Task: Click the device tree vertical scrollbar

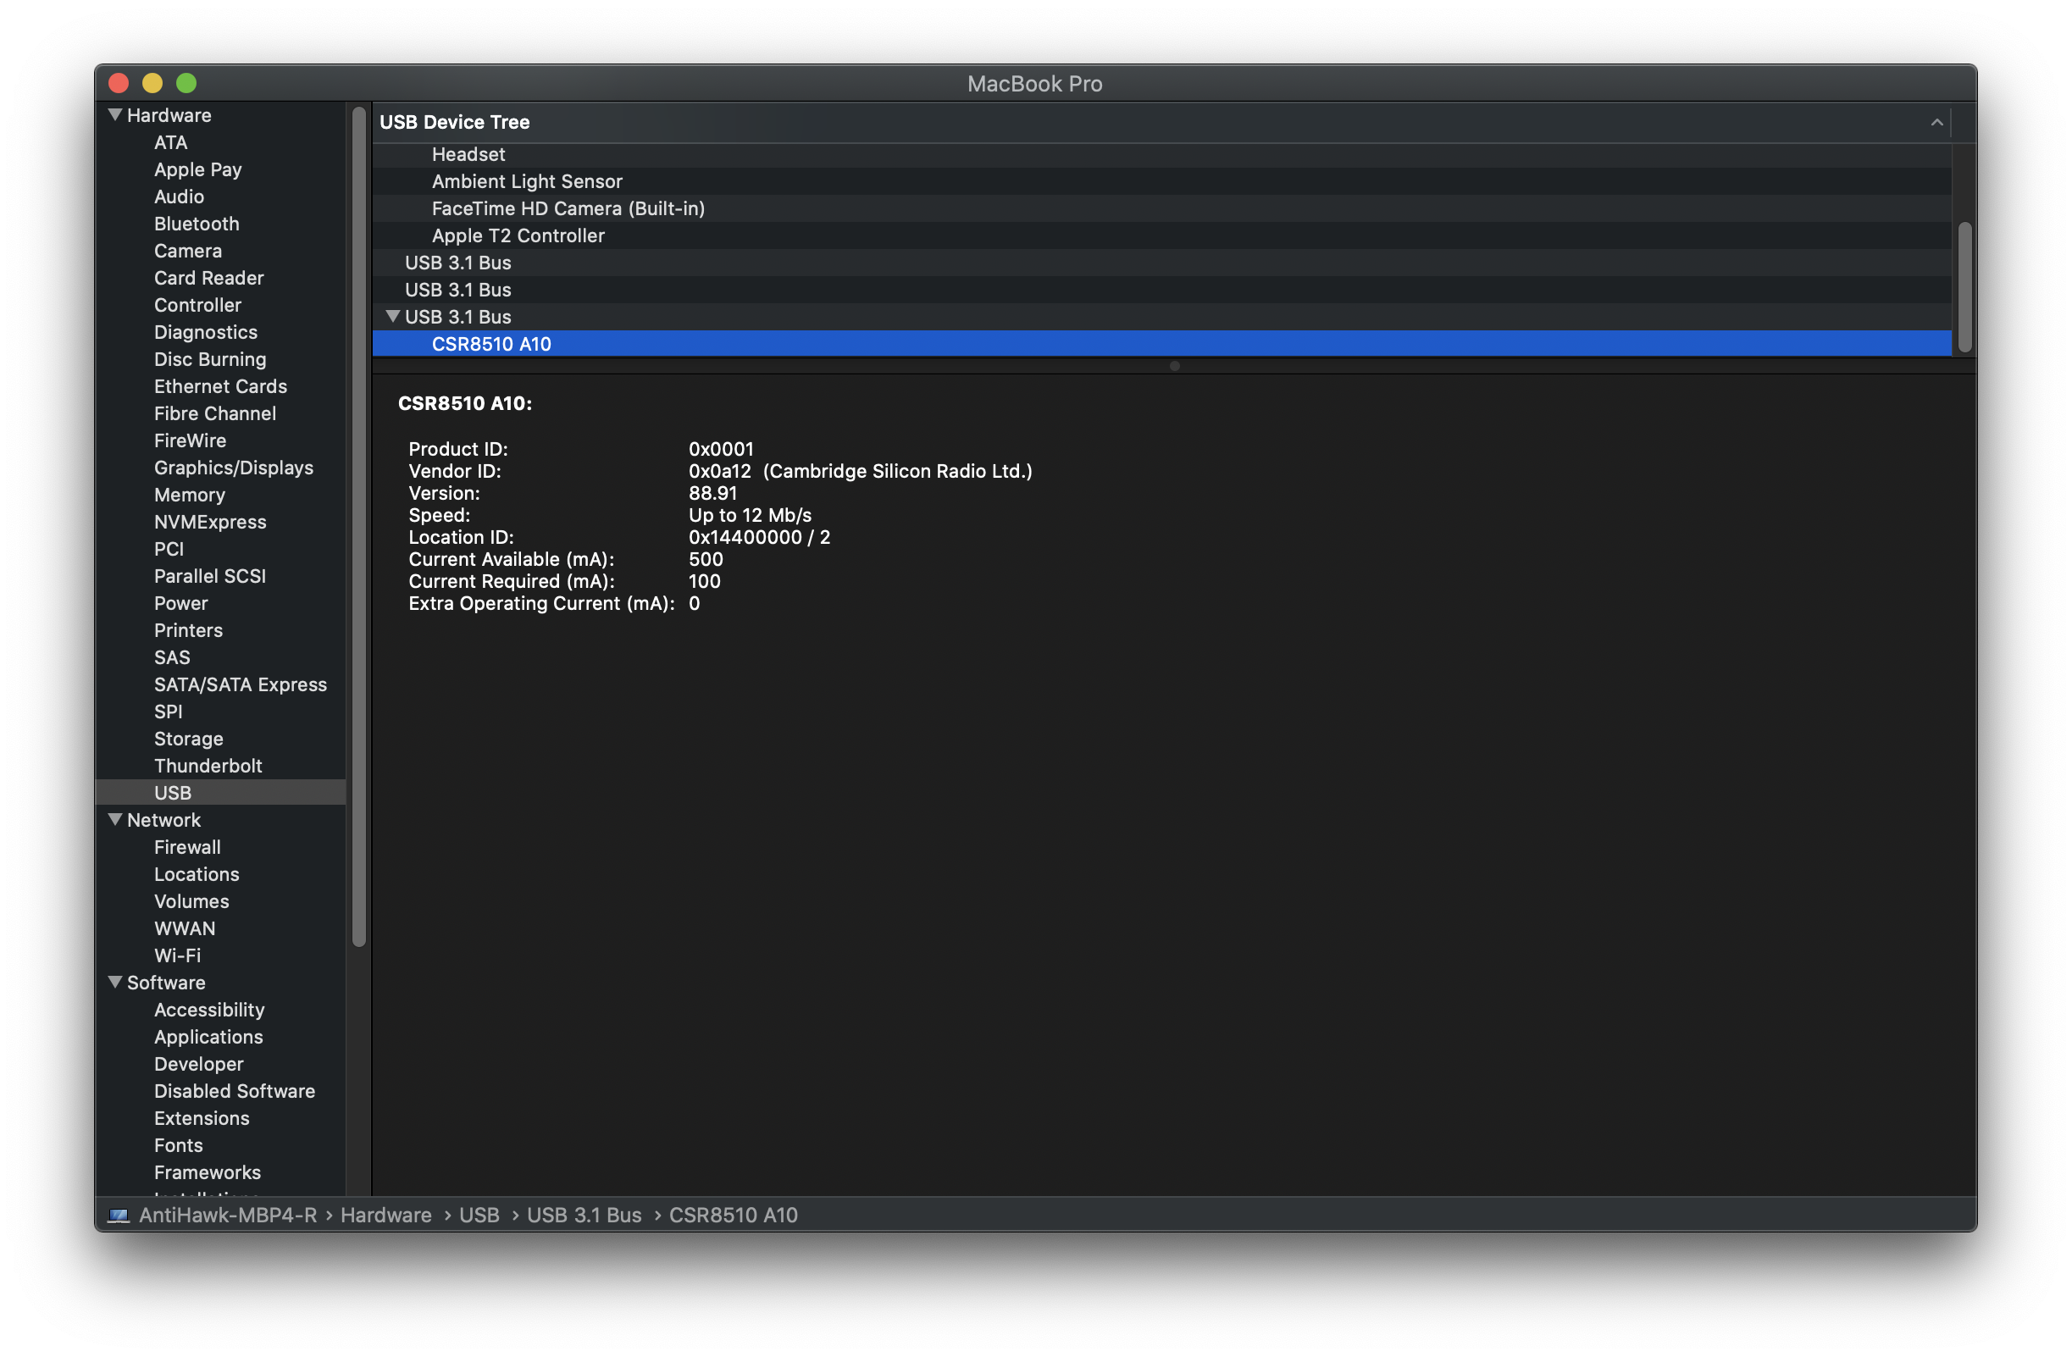Action: coord(1964,287)
